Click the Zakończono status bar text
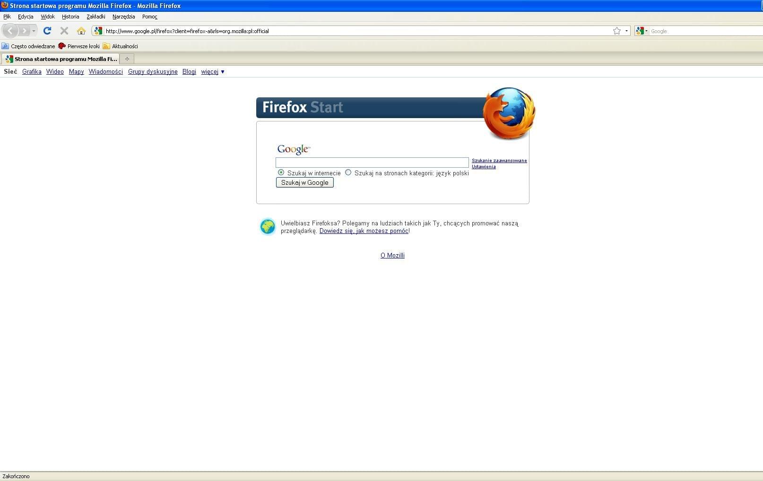 [16, 476]
